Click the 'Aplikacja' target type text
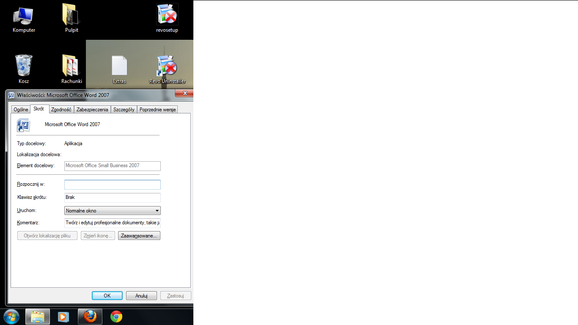The width and height of the screenshot is (578, 325). pos(73,144)
